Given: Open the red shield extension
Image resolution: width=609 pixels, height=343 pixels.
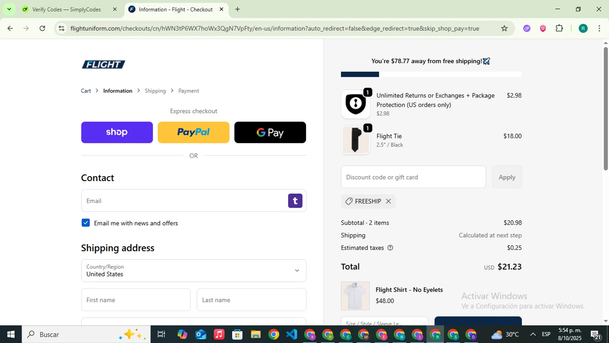Looking at the screenshot, I should (543, 28).
